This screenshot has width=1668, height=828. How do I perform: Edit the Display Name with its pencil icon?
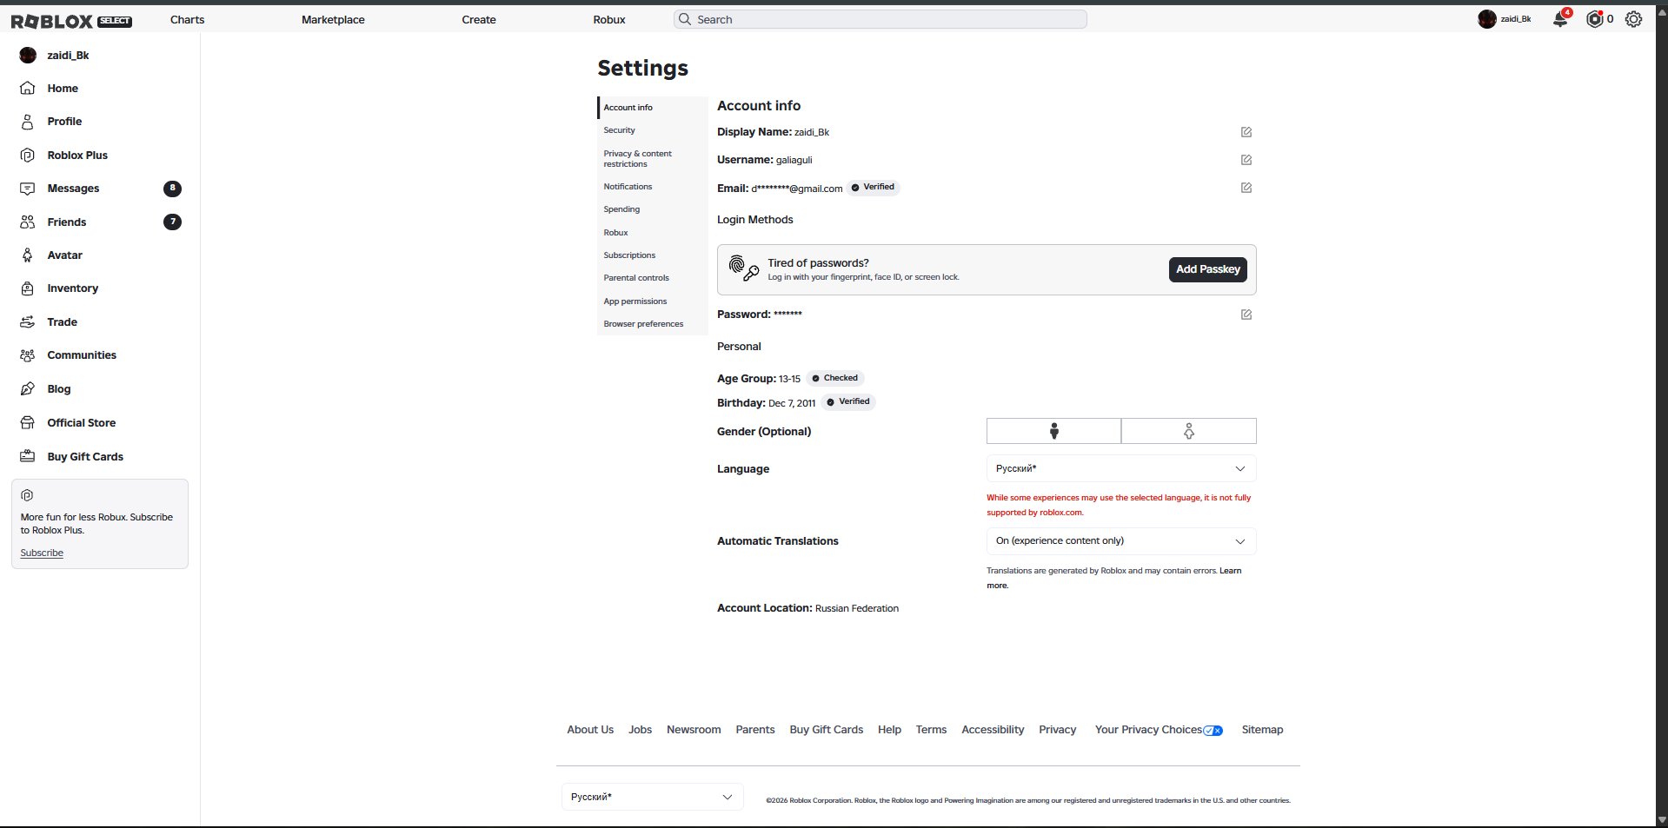1246,132
